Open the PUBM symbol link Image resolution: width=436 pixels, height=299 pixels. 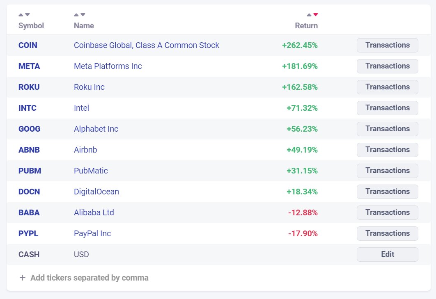point(30,171)
